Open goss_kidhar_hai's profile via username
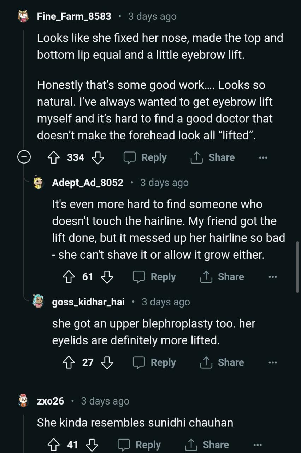301x453 pixels. tap(88, 302)
